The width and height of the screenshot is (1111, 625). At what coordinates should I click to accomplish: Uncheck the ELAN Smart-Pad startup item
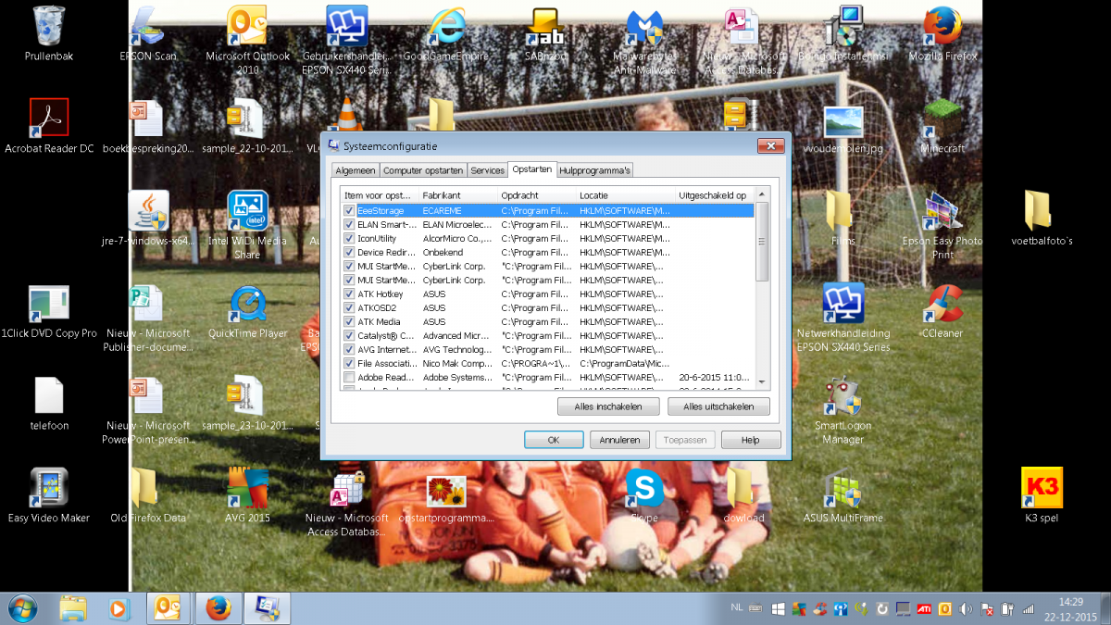[x=349, y=224]
